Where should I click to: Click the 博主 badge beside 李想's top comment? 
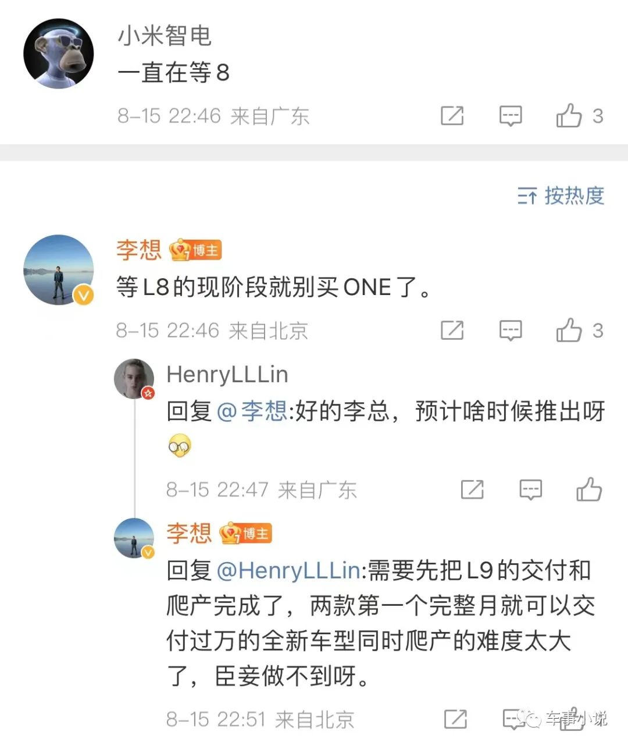pyautogui.click(x=196, y=251)
